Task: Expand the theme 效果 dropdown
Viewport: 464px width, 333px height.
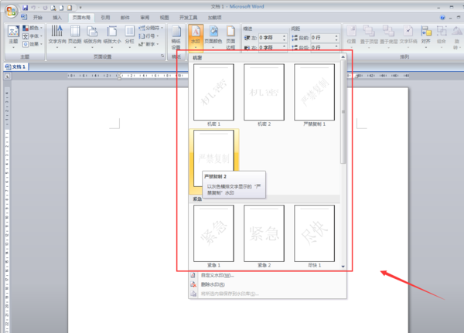Action: click(32, 44)
